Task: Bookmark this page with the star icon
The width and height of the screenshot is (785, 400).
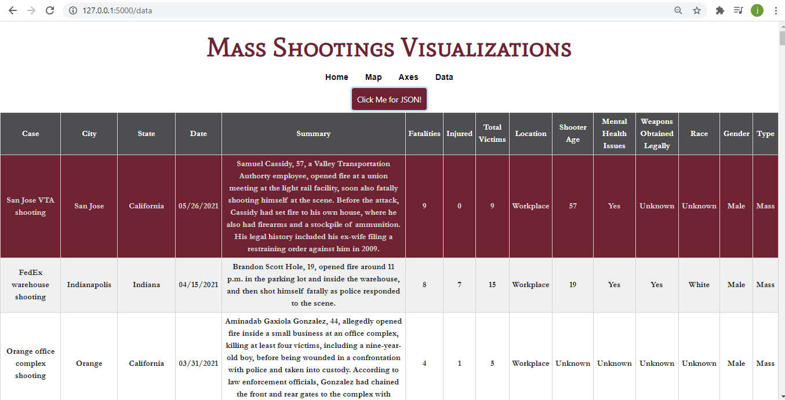Action: pyautogui.click(x=696, y=10)
